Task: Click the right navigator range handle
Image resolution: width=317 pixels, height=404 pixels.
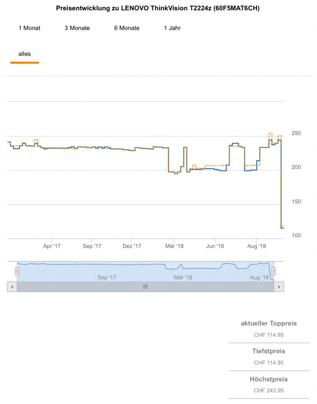Action: click(x=274, y=271)
